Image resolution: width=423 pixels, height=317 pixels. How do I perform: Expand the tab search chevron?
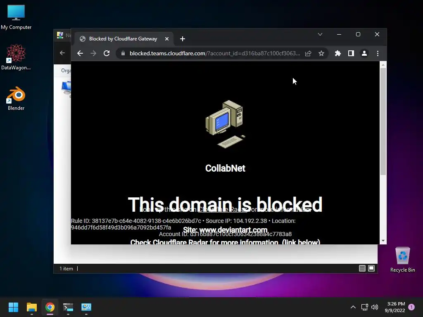[320, 34]
